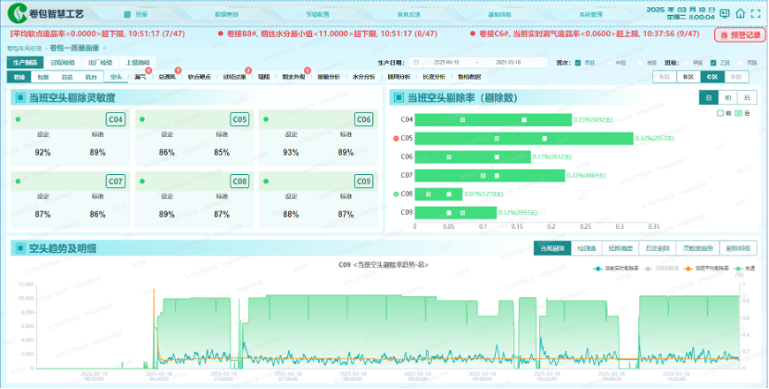
Task: Click the green status dot on the C08 card
Action: tap(143, 182)
